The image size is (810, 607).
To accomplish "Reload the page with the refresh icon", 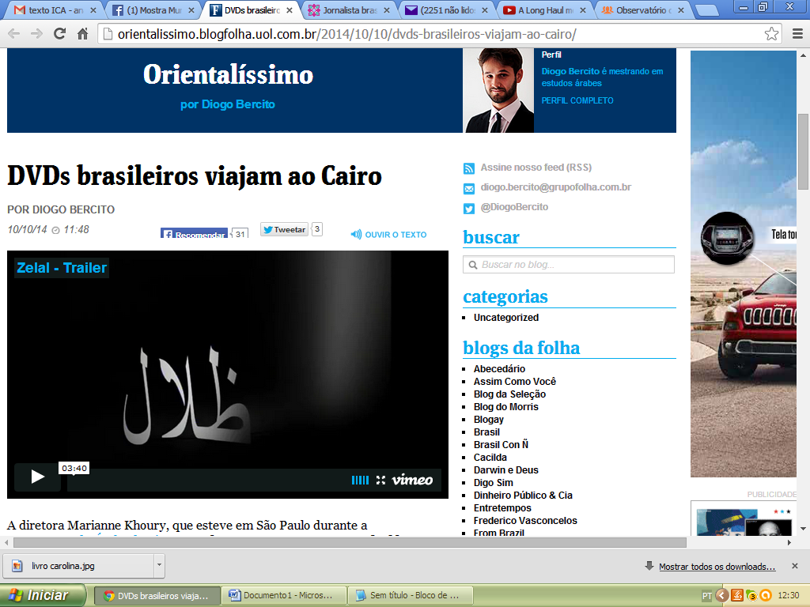I will point(60,34).
